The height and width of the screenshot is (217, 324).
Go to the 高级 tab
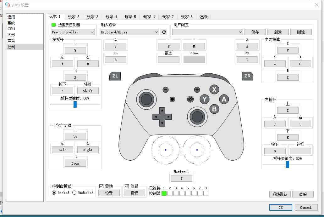pyautogui.click(x=204, y=17)
